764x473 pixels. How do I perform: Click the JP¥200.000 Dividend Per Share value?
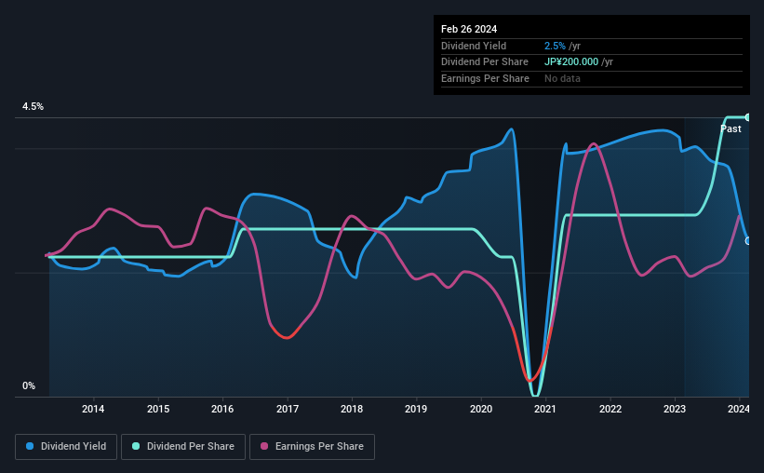click(x=571, y=62)
